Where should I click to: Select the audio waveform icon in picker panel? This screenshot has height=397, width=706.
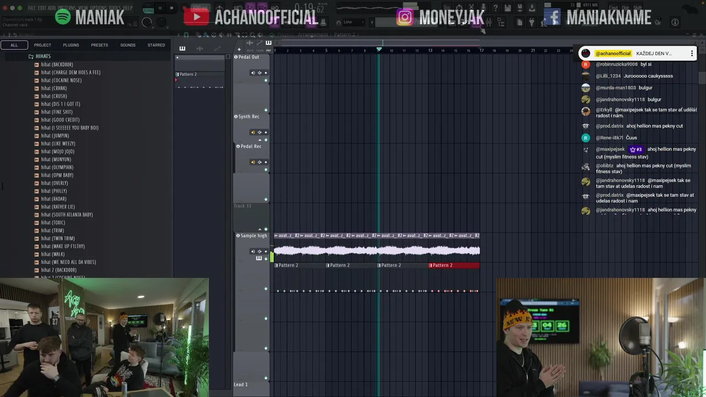click(200, 48)
